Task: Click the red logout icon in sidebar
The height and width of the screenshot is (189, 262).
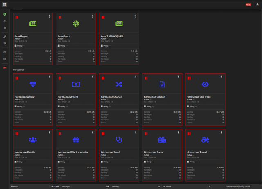Action: pos(5,67)
